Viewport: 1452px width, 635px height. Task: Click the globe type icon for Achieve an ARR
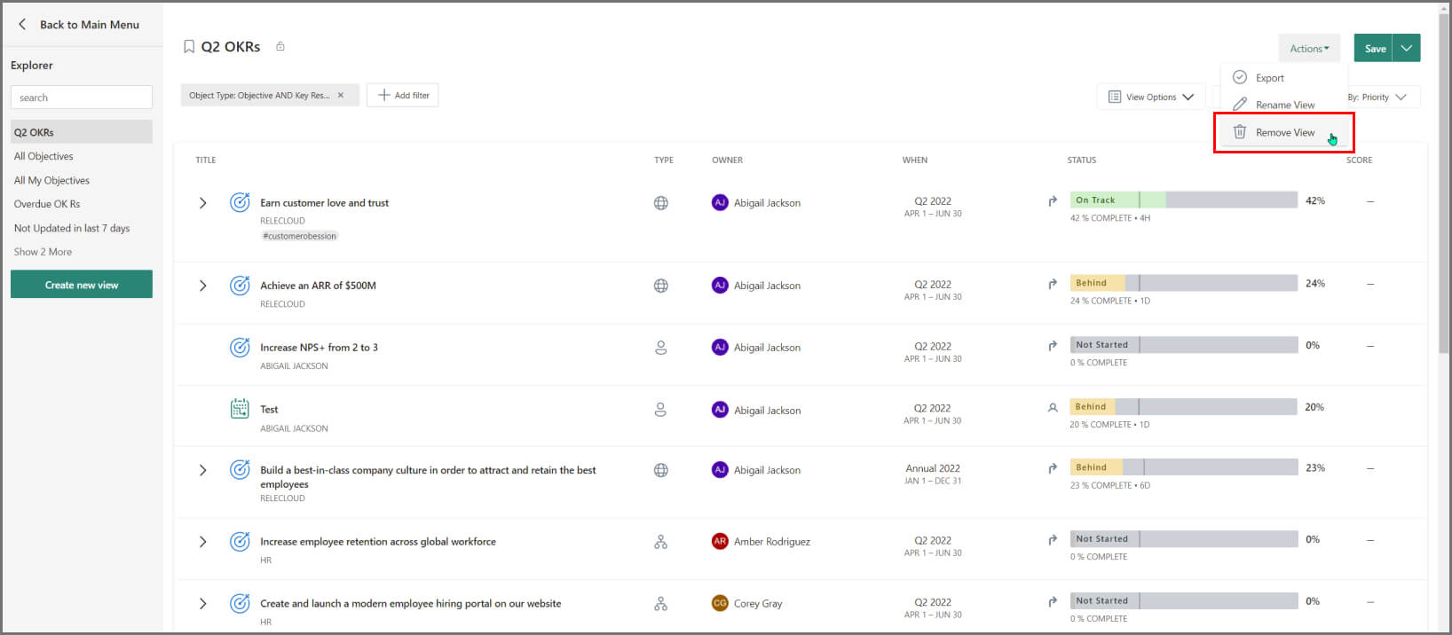pyautogui.click(x=661, y=286)
